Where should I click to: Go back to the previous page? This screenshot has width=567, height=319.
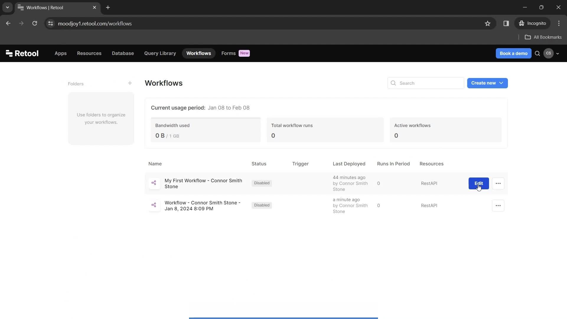click(8, 23)
